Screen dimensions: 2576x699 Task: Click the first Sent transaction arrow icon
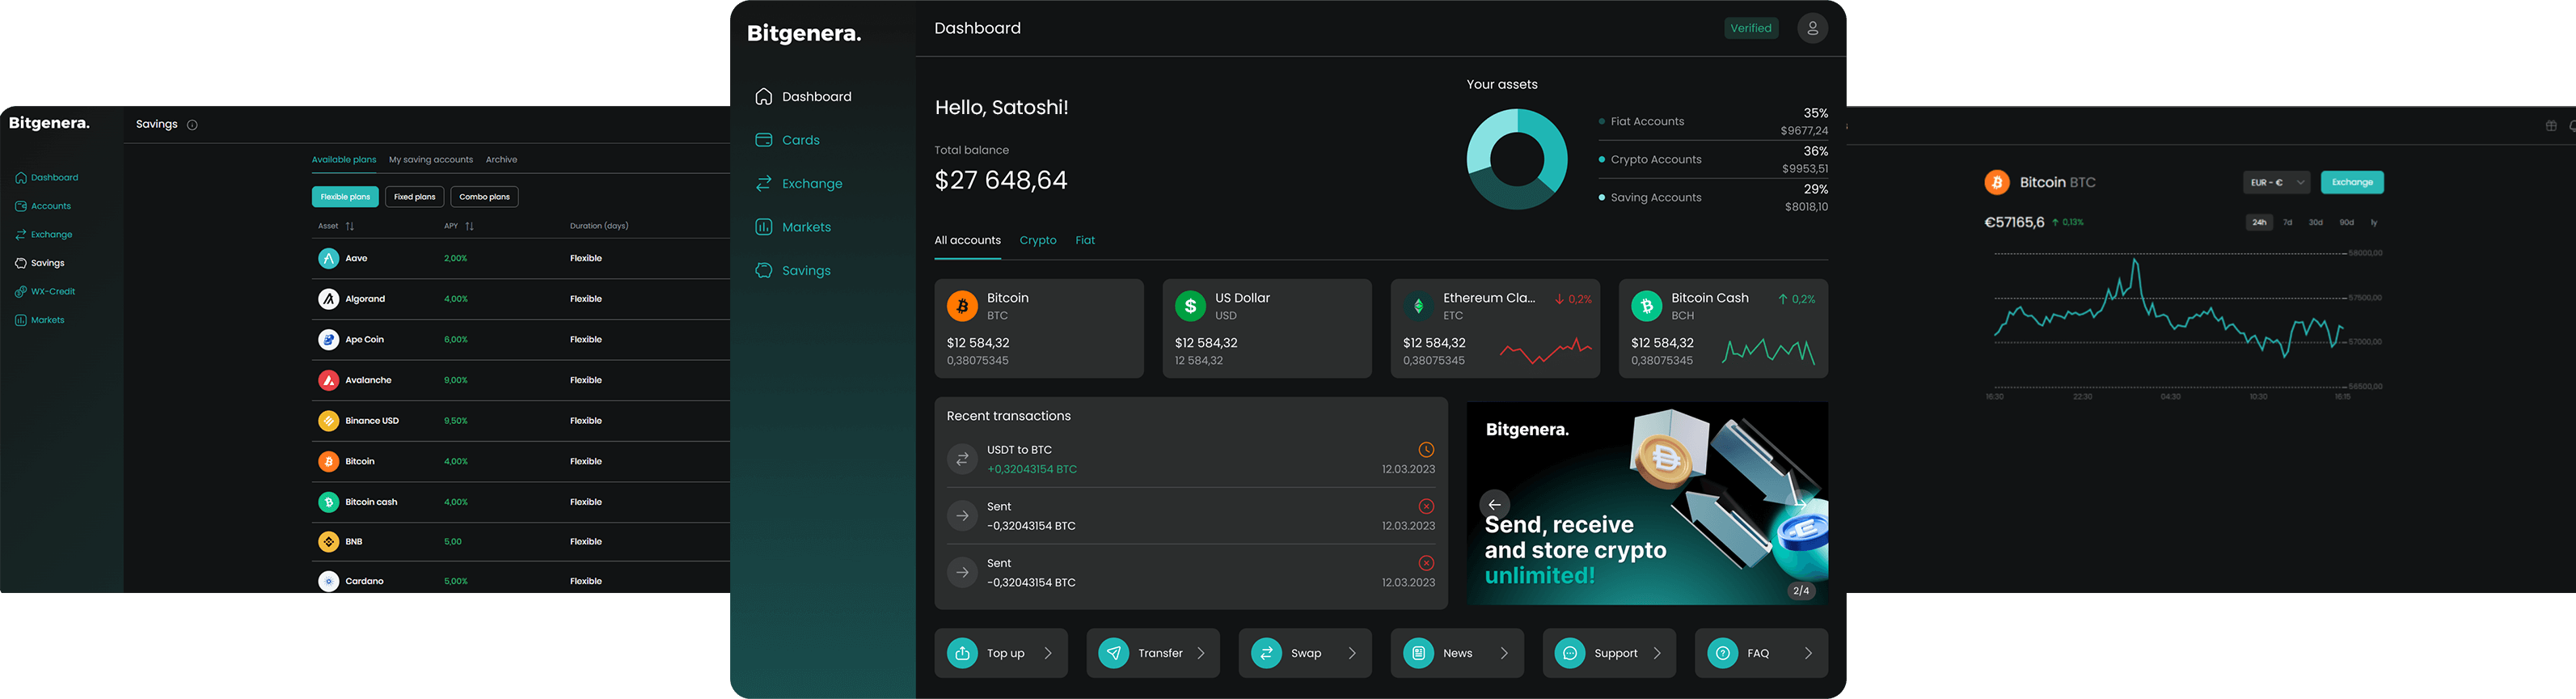point(962,516)
